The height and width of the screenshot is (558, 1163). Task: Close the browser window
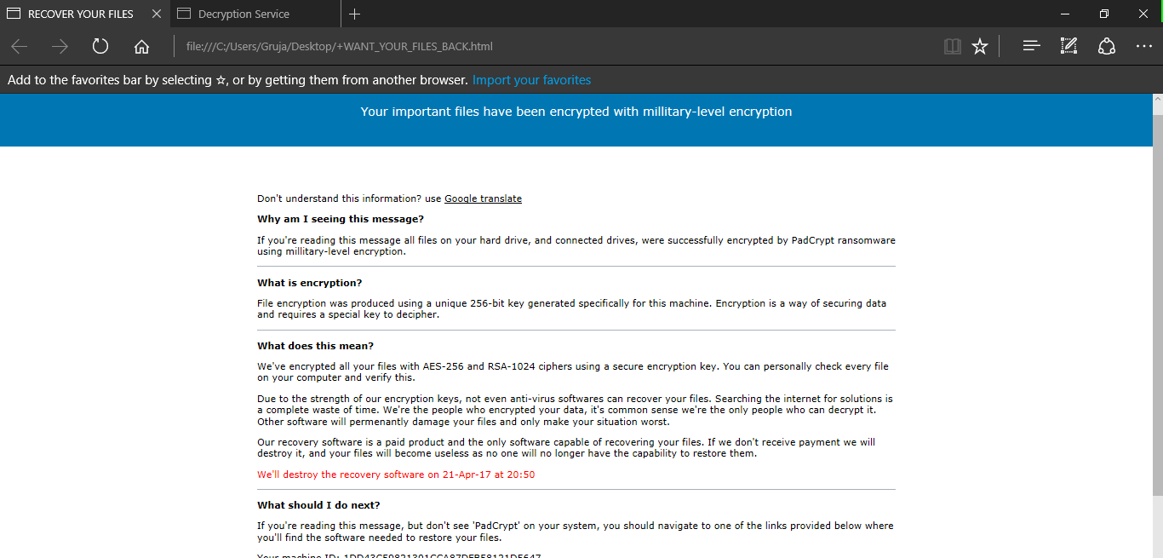coord(1143,14)
